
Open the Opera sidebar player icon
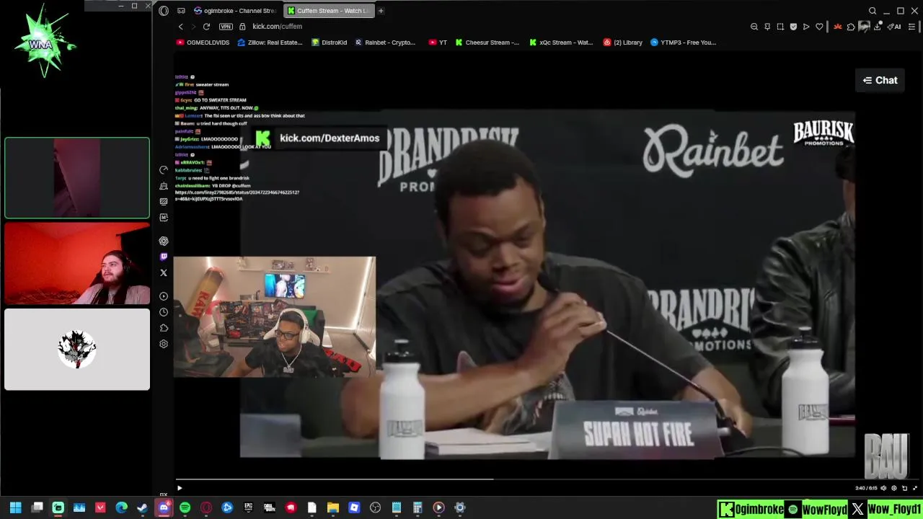[x=164, y=296]
